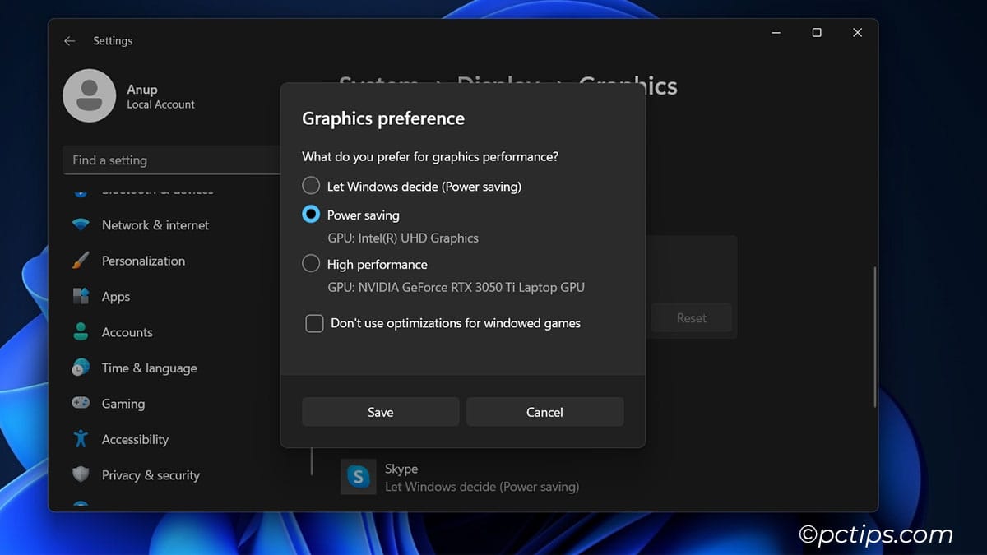Click the Network & internet Wi-Fi icon
The image size is (987, 555).
click(x=81, y=225)
